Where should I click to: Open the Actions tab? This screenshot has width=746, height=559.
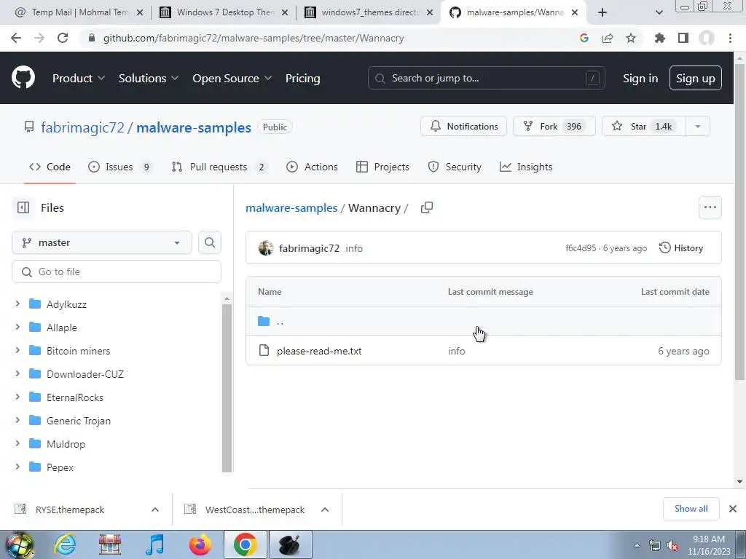click(312, 167)
